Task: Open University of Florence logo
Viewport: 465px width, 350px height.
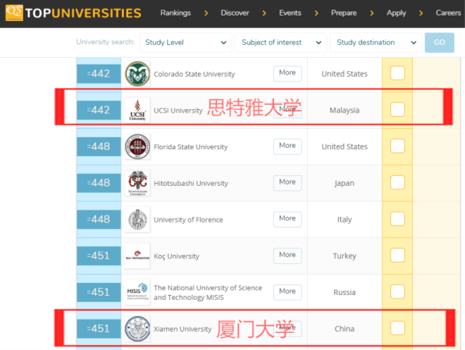Action: pos(137,220)
